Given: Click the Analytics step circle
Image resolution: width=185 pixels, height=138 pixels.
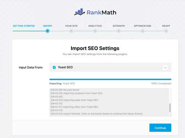Looking at the screenshot, I should point(95,31).
